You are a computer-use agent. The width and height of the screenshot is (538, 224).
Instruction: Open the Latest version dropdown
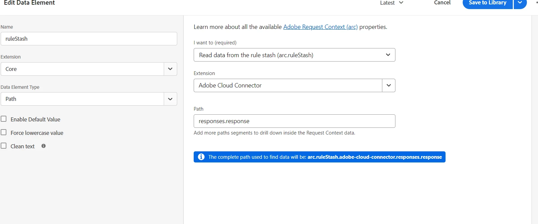(391, 3)
